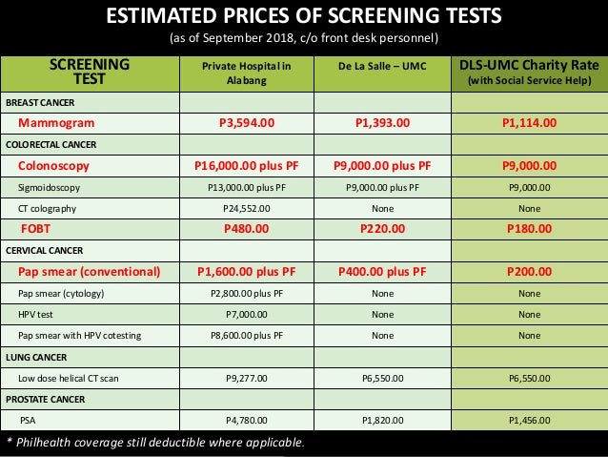Click Low dose helical CT scan label
Viewport: 608px width, 457px height.
[x=69, y=378]
